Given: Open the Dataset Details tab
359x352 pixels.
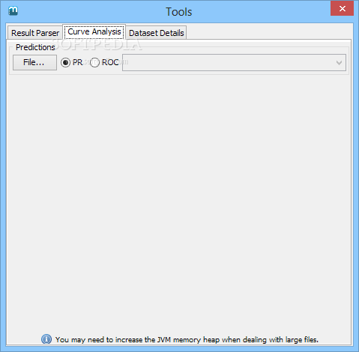Looking at the screenshot, I should pos(156,33).
